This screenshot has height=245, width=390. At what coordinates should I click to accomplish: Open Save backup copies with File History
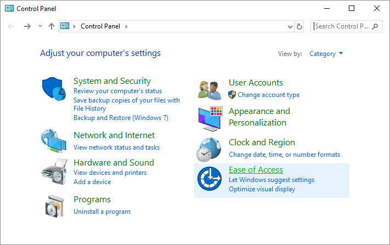coord(127,104)
